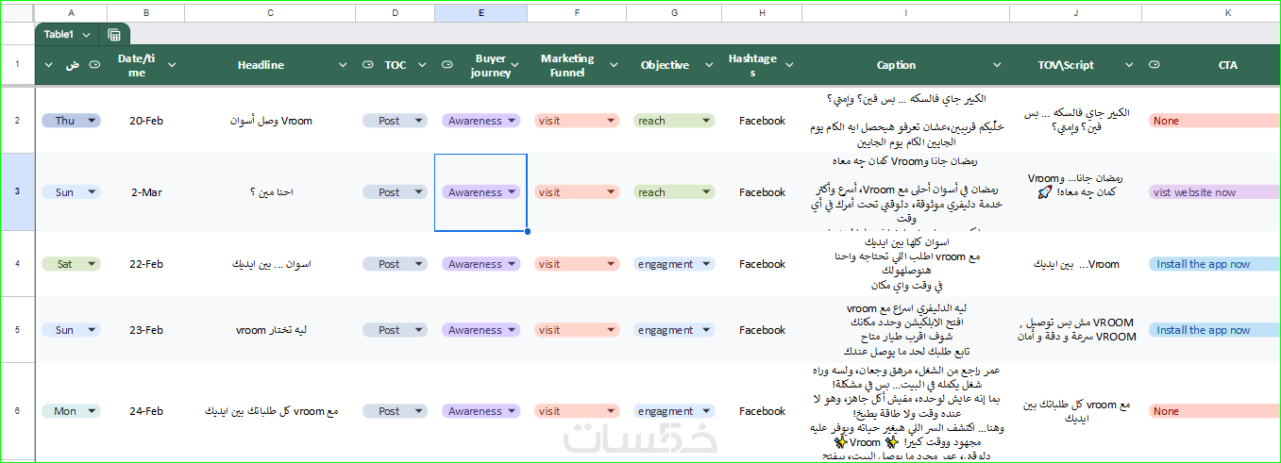Select column K header
Viewport: 1281px width, 463px height.
coord(1211,13)
